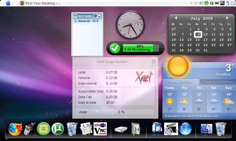Viewport: 236px width, 141px height.
Task: Click the paint brushes cup dock icon
Action: click(29, 129)
